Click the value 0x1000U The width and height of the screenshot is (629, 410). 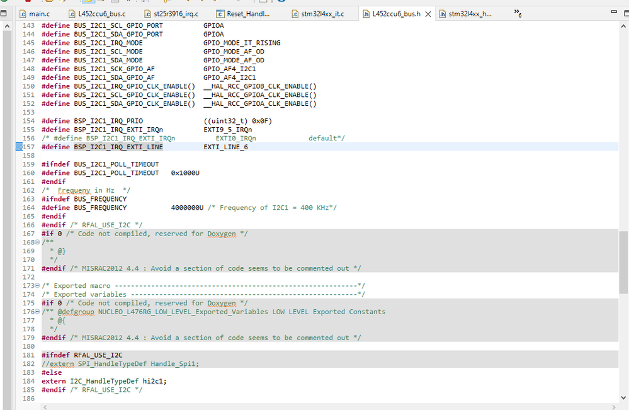coord(185,173)
